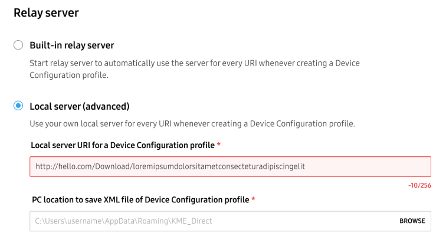
Task: Click the hello.com URL text in the field
Action: tap(170, 166)
